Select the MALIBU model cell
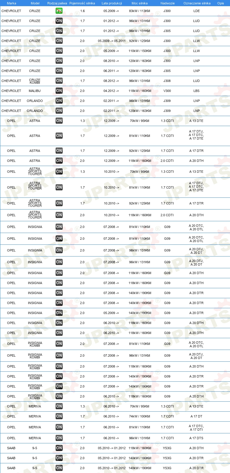Viewport: 230px width, 473px height. tap(35, 91)
